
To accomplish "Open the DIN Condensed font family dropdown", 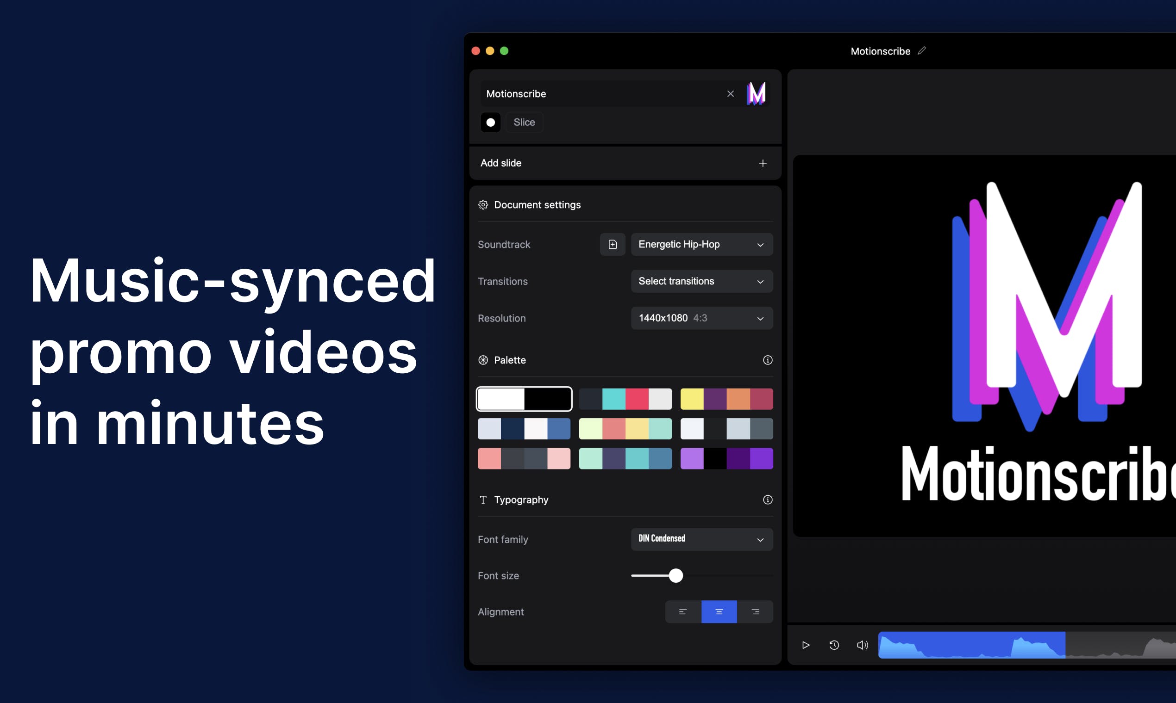I will [701, 539].
